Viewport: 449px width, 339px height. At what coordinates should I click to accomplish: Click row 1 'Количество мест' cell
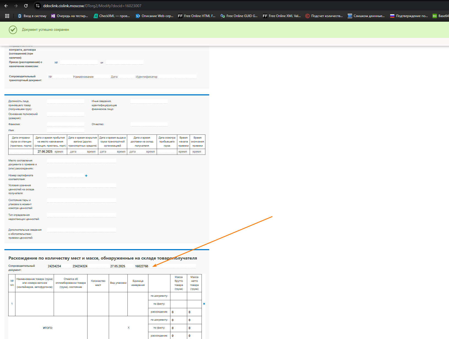tap(98, 304)
